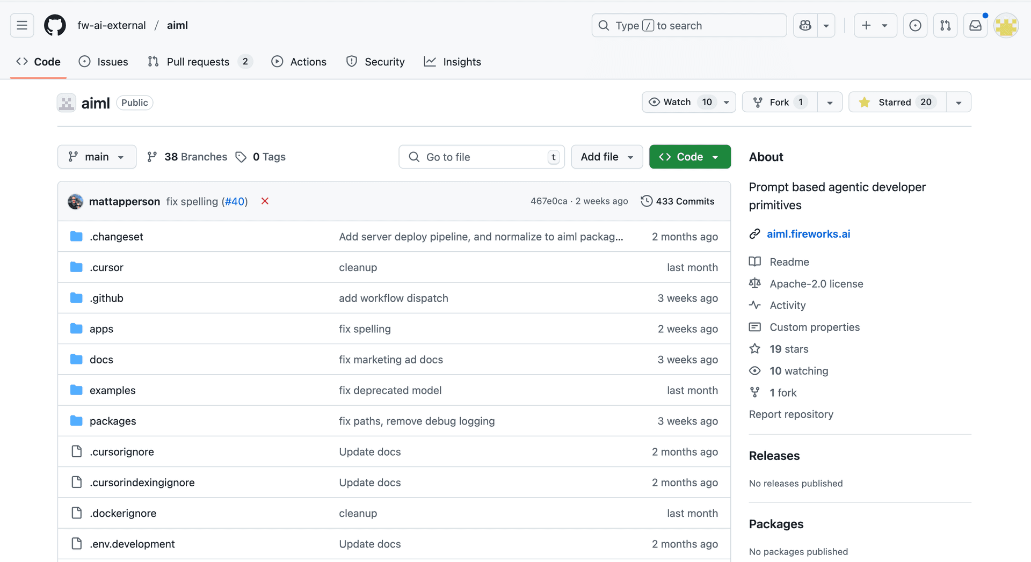The width and height of the screenshot is (1031, 562).
Task: Open Custom properties
Action: (815, 327)
